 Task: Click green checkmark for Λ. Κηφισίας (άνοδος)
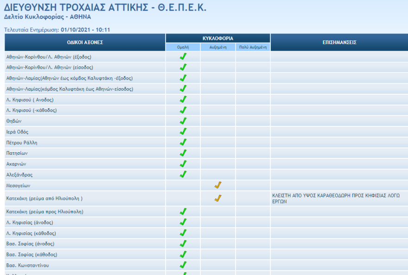pyautogui.click(x=183, y=223)
